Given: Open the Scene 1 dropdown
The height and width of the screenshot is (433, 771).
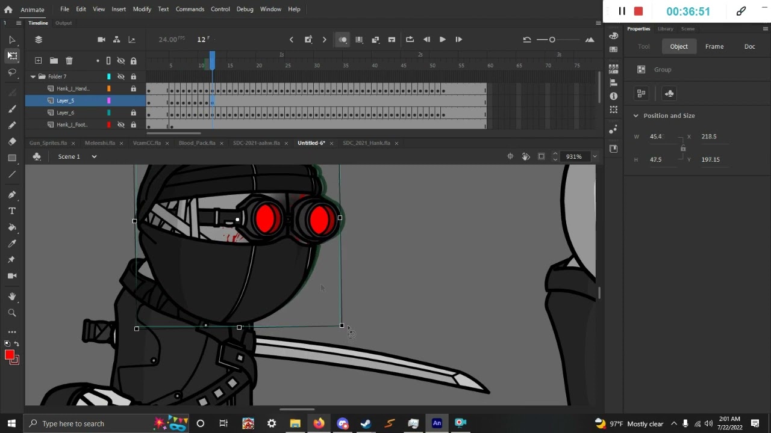Looking at the screenshot, I should (94, 156).
